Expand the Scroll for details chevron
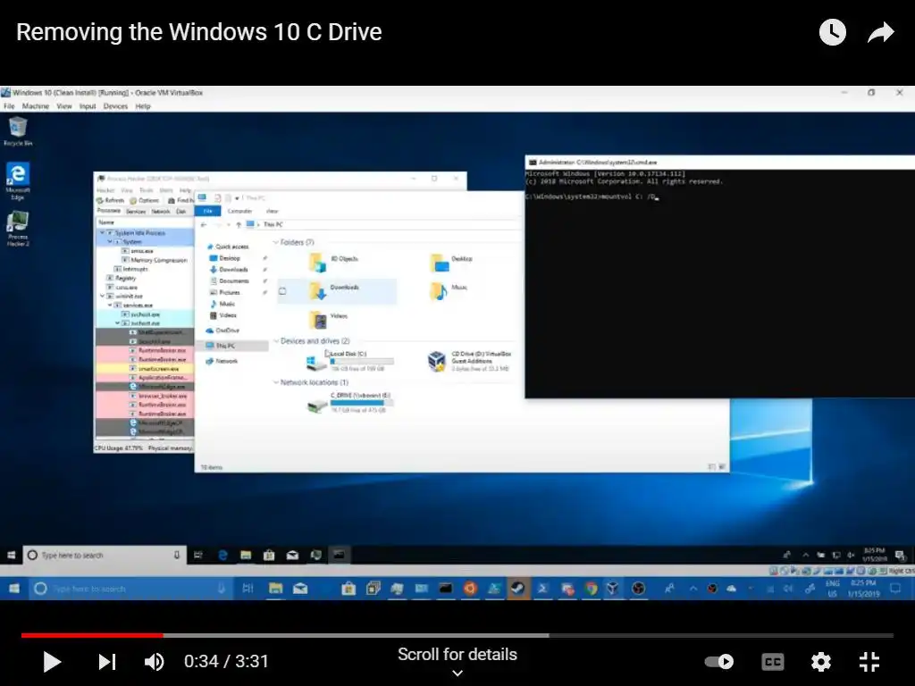 click(457, 673)
